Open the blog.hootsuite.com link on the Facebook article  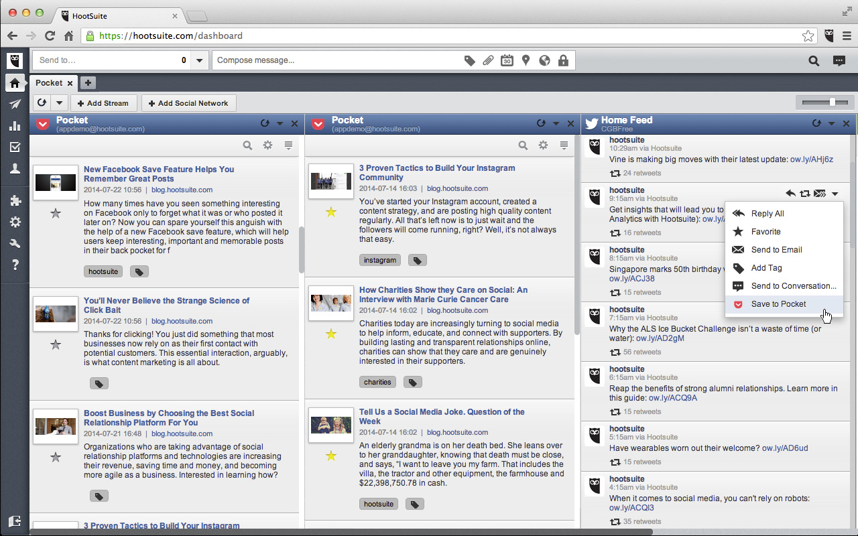(x=182, y=188)
